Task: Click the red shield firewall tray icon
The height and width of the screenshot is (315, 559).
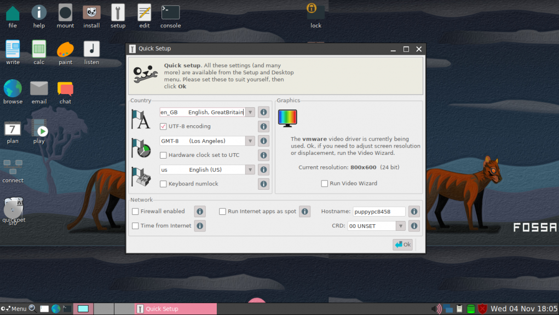Action: click(482, 308)
